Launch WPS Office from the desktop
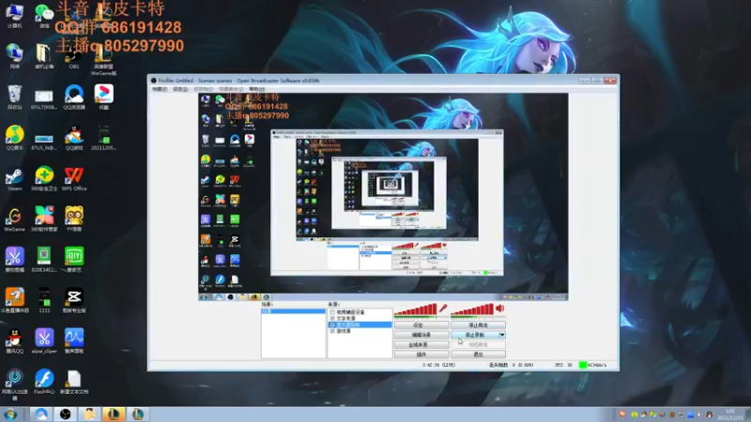The height and width of the screenshot is (422, 751). coord(74,178)
